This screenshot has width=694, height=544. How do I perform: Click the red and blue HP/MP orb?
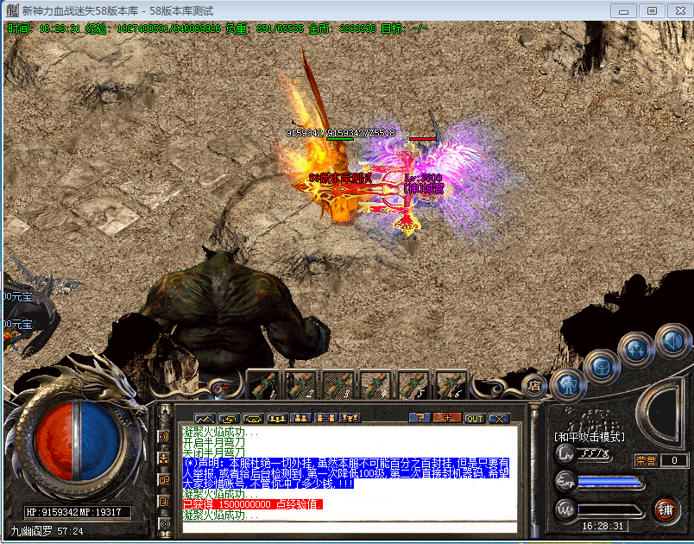point(78,441)
